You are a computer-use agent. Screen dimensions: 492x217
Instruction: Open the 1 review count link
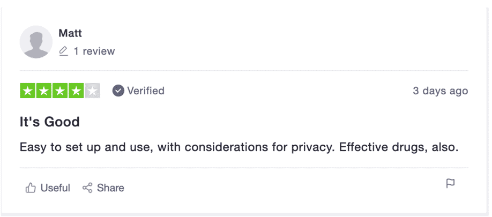click(94, 51)
